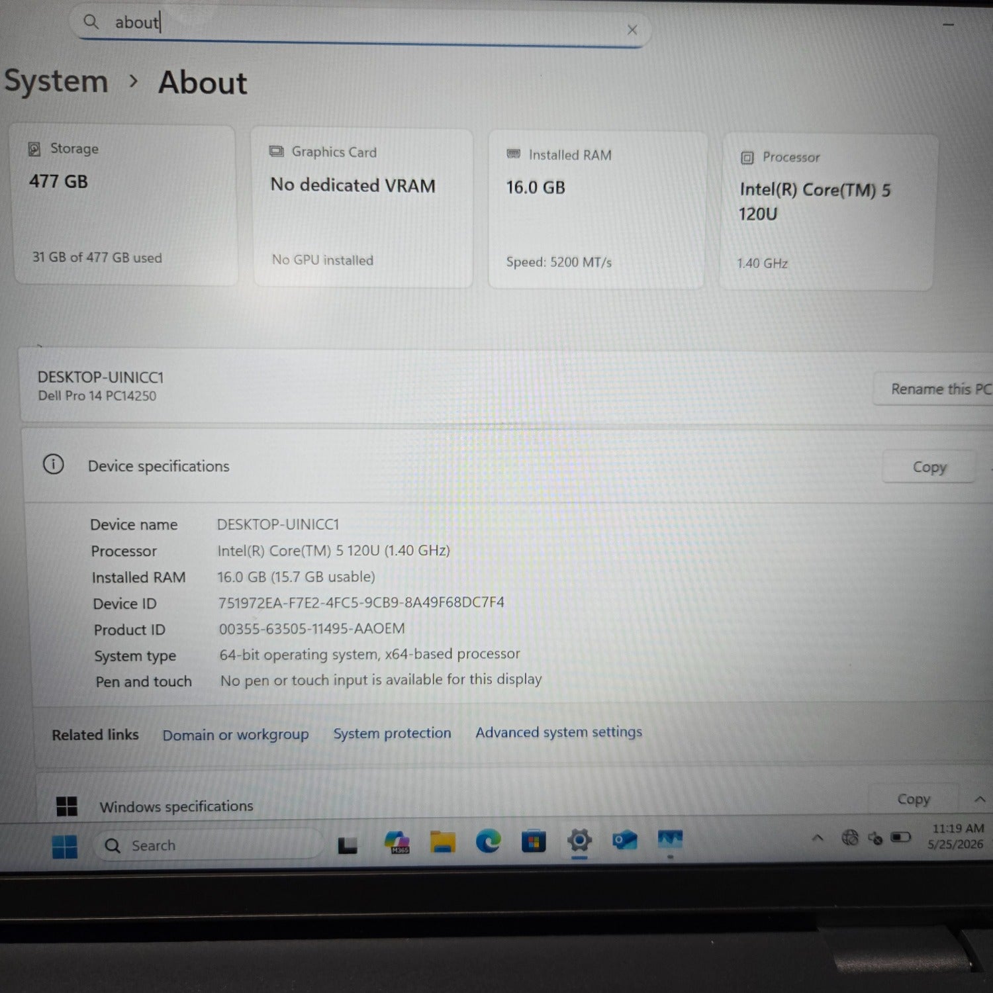Click the '1.40 GHz' processor speed text
This screenshot has height=993, width=993.
click(x=762, y=263)
